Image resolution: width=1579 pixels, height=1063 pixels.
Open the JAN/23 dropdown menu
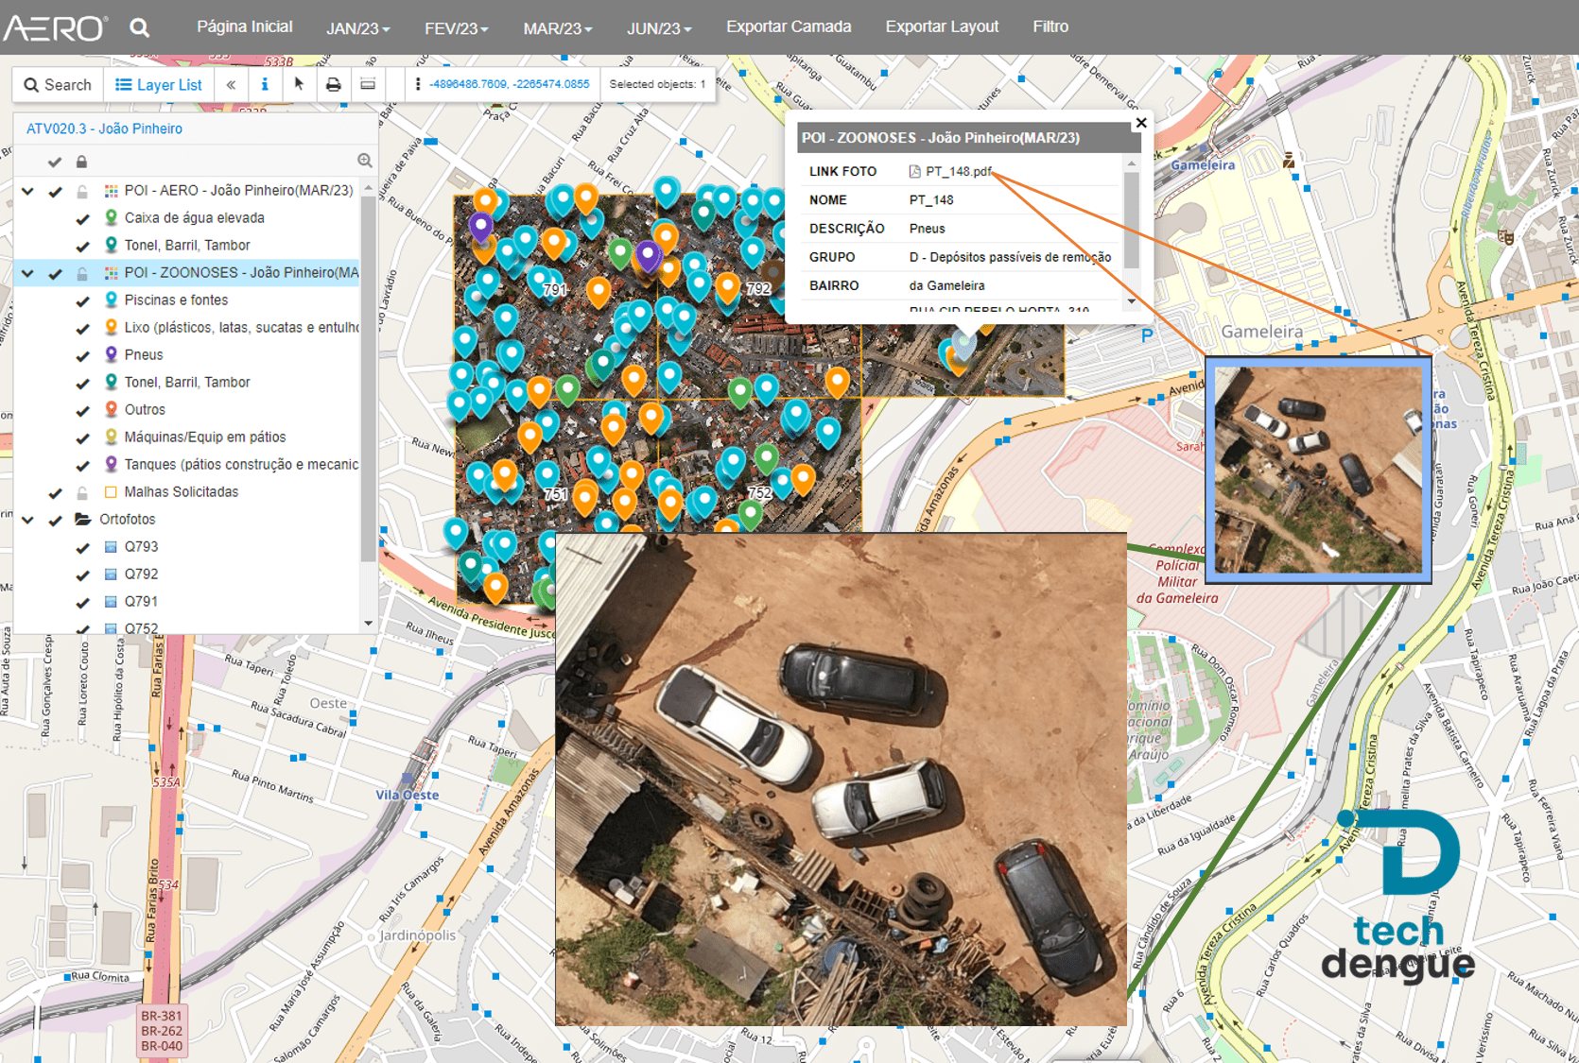(x=357, y=28)
